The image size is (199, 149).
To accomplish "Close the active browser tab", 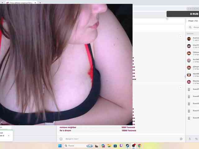I will point(35,3).
